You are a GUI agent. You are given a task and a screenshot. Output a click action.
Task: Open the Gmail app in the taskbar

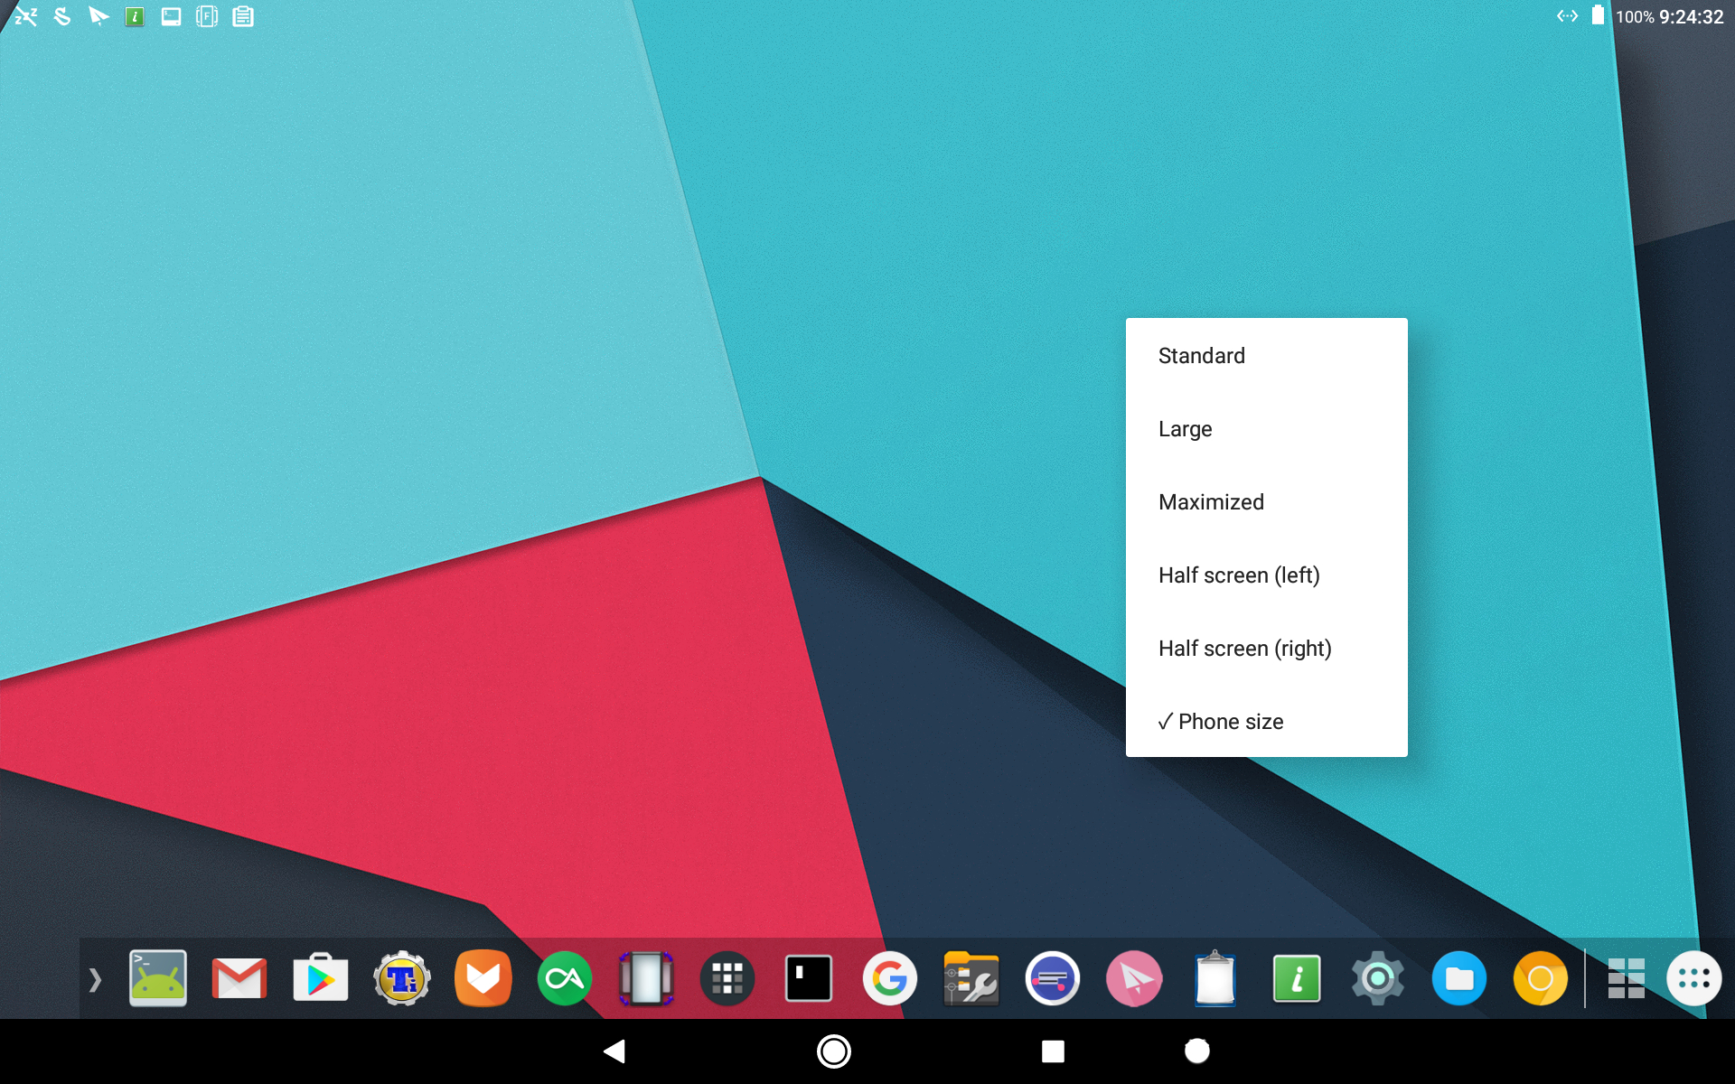pos(239,978)
